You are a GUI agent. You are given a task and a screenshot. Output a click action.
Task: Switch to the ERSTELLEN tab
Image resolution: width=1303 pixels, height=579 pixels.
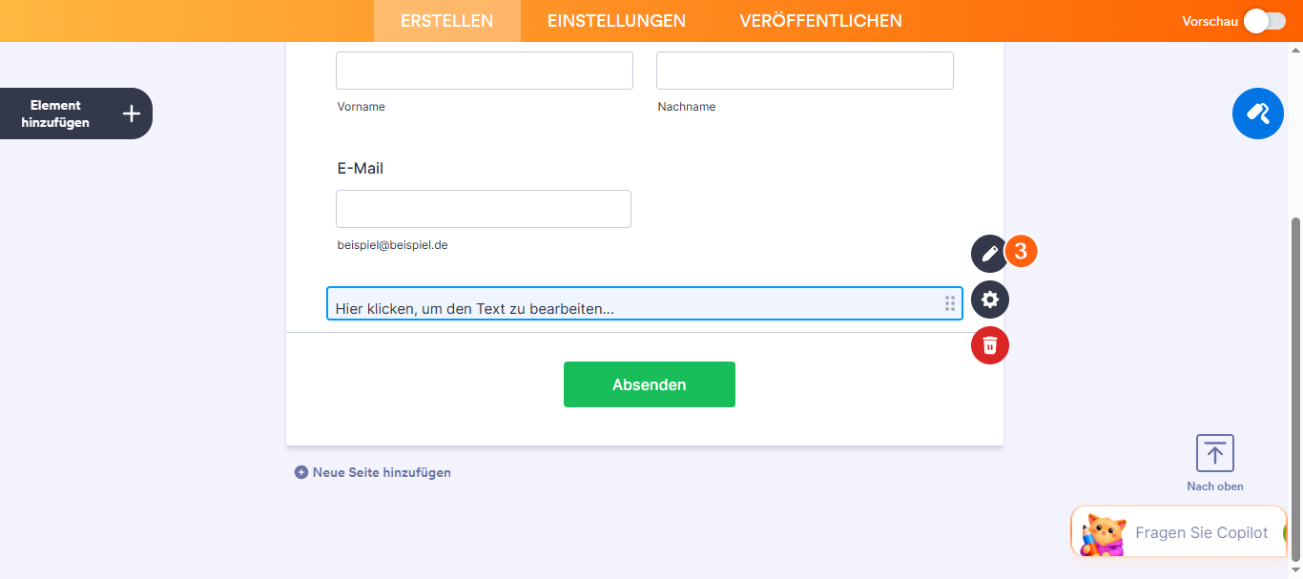tap(447, 21)
